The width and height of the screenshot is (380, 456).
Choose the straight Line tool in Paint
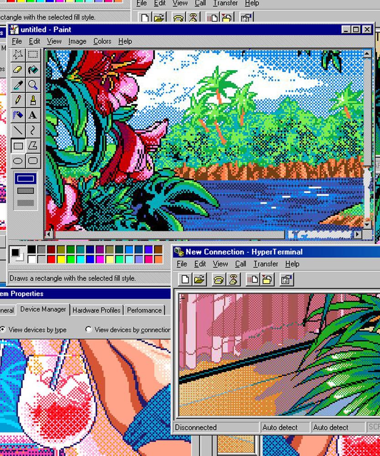pyautogui.click(x=18, y=130)
